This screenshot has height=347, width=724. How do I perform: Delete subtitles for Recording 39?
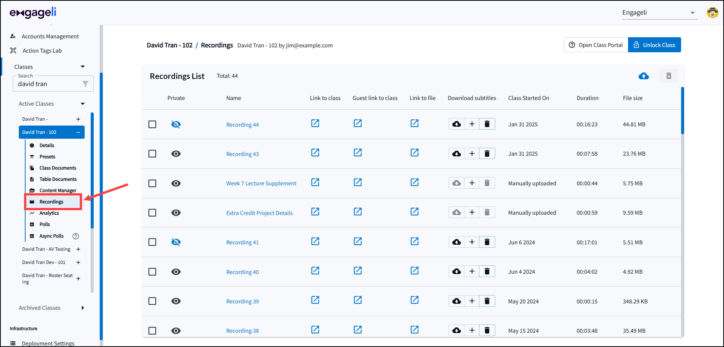(x=487, y=301)
